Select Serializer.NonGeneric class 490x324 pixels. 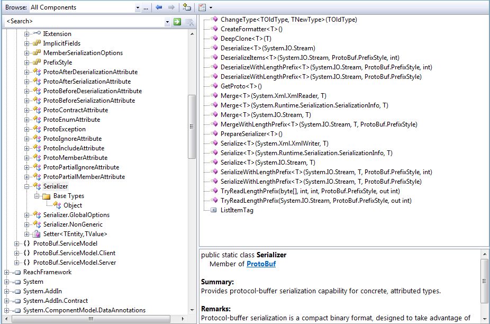tap(73, 224)
